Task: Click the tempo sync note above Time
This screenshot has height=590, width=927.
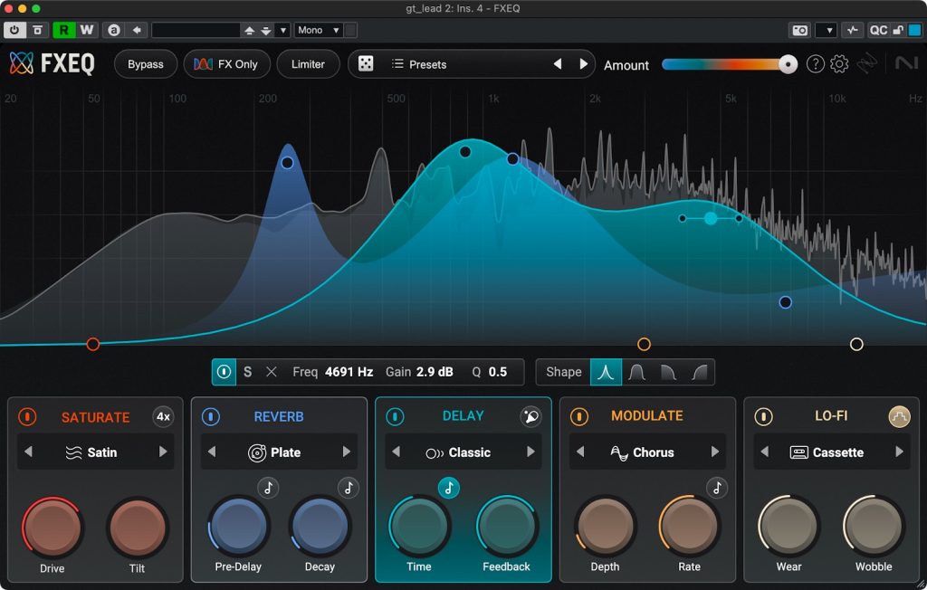Action: (x=449, y=488)
